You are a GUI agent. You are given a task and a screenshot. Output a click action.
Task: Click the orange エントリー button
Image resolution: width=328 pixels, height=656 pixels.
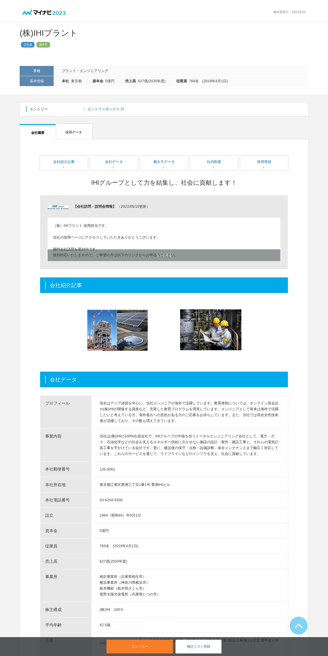click(140, 647)
